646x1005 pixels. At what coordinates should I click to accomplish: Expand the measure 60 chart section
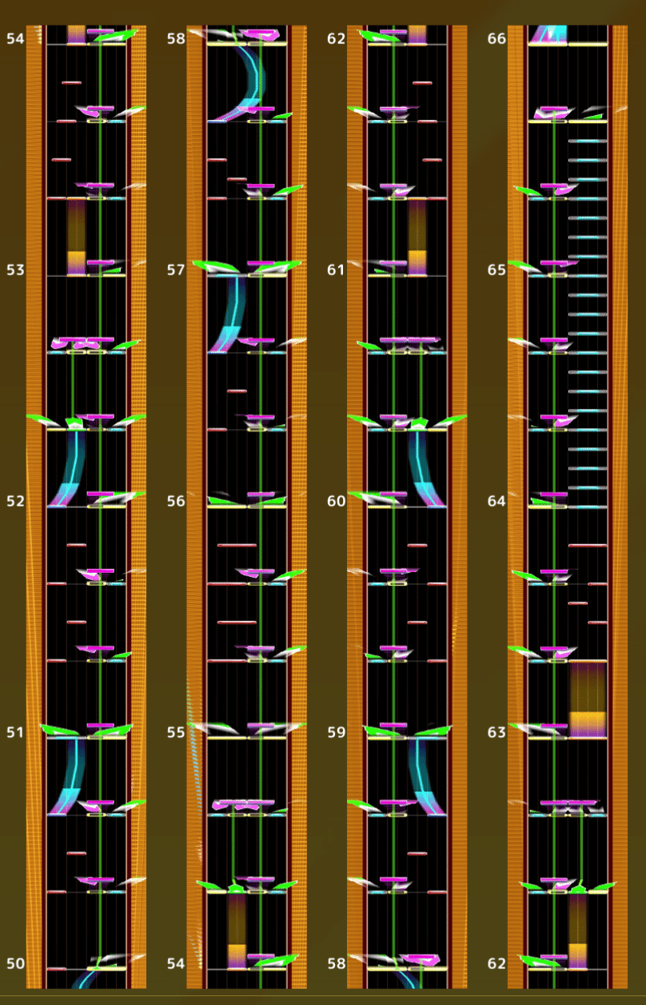(x=337, y=501)
